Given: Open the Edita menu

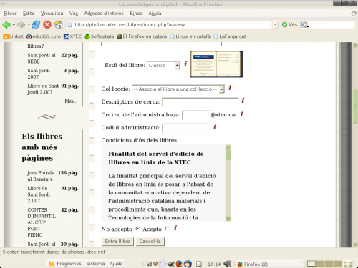Looking at the screenshot, I should tap(29, 14).
